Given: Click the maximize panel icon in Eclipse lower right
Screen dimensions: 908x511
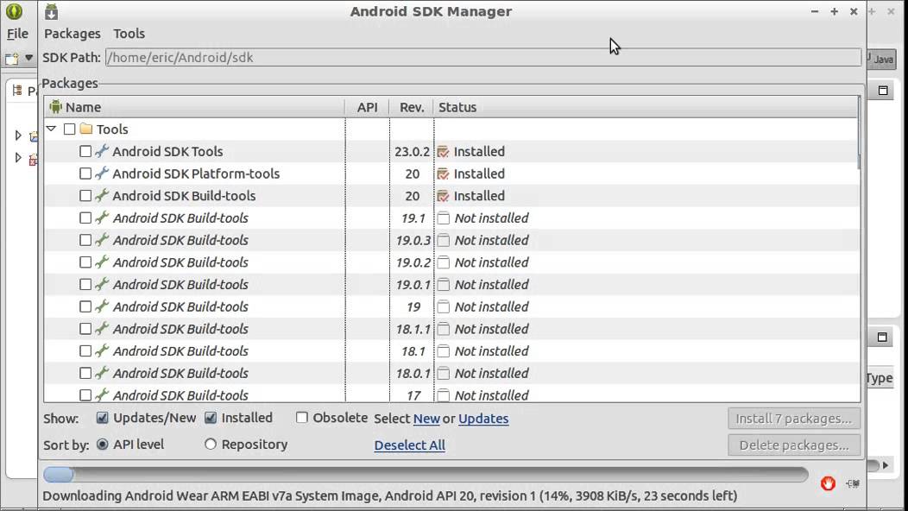Looking at the screenshot, I should click(882, 338).
